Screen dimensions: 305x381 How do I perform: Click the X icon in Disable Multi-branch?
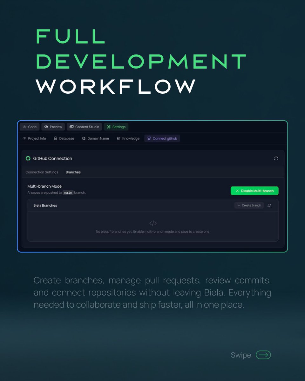click(x=237, y=191)
